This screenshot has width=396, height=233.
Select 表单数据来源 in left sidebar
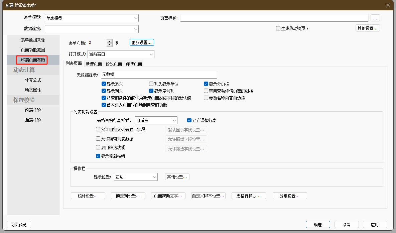[33, 40]
